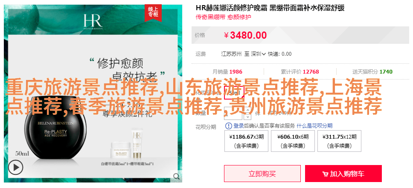Viewport: 413px width, 188px height.
Task: Click the 线上专柜 red badge
Action: (x=153, y=13)
